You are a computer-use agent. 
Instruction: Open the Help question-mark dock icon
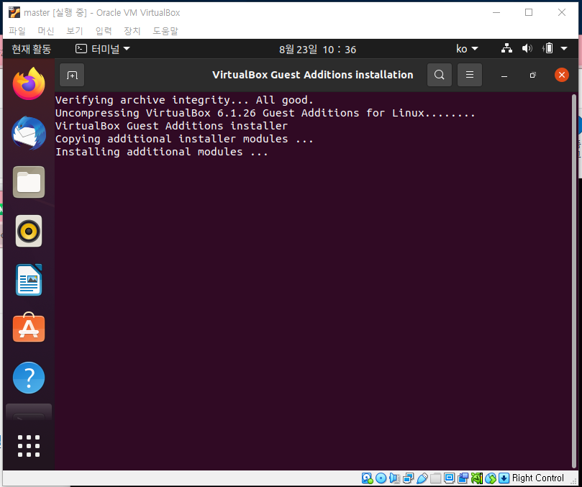tap(29, 378)
